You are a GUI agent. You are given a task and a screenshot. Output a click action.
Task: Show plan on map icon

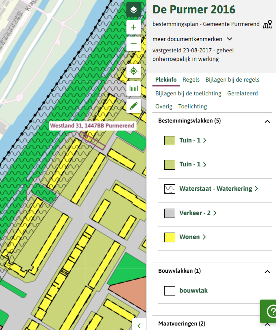(267, 25)
